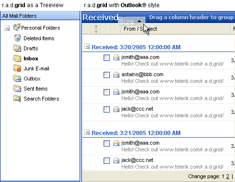This screenshot has height=182, width=235.
Task: Click the jack@ccc.net sender text under 3/20/2005
Action: (137, 109)
